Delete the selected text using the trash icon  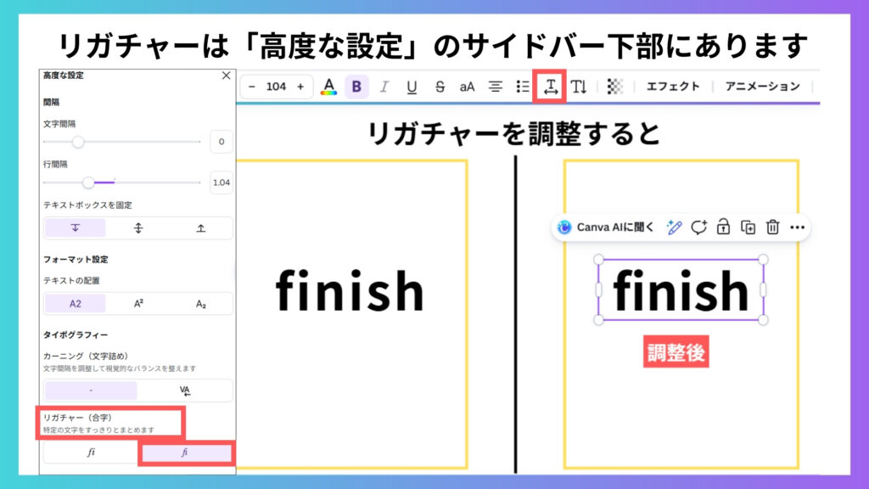[x=772, y=227]
